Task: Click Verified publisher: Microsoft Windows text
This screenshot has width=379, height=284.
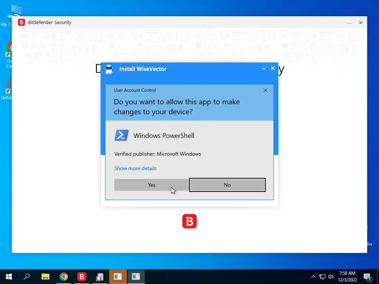Action: click(x=158, y=154)
